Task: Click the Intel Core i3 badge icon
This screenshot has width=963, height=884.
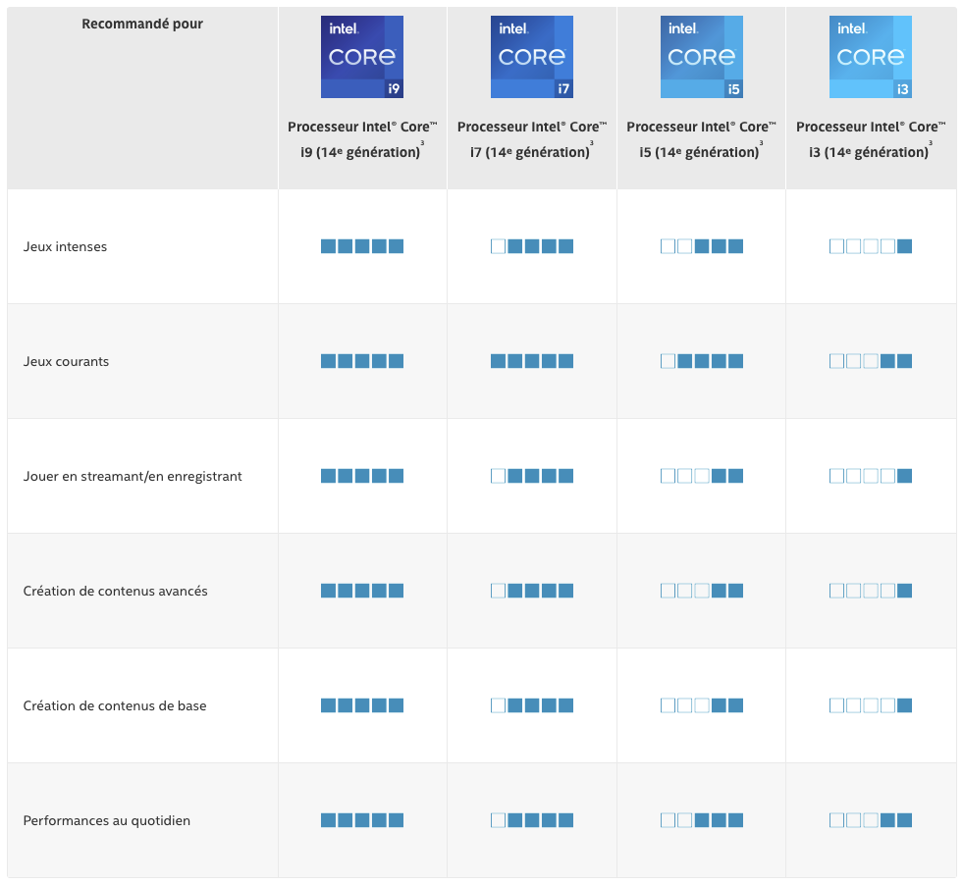Action: pyautogui.click(x=871, y=57)
